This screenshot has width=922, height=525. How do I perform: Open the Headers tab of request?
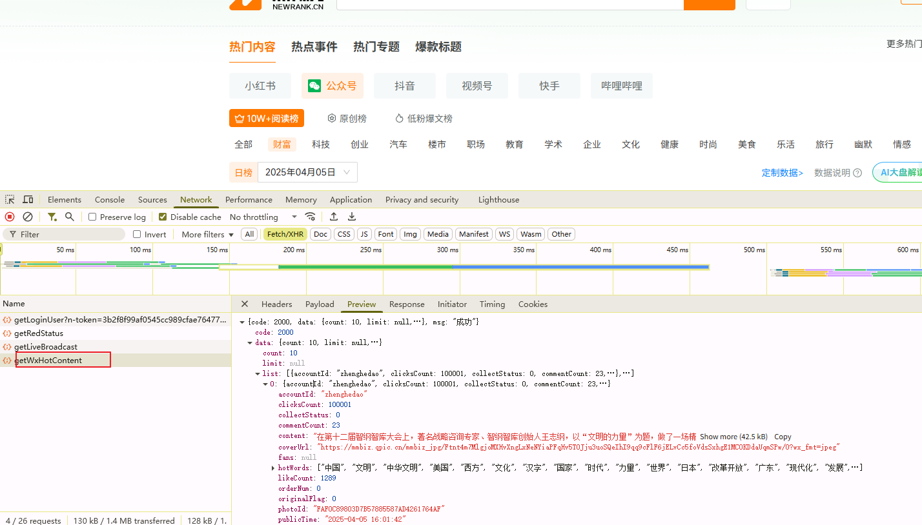pyautogui.click(x=276, y=304)
